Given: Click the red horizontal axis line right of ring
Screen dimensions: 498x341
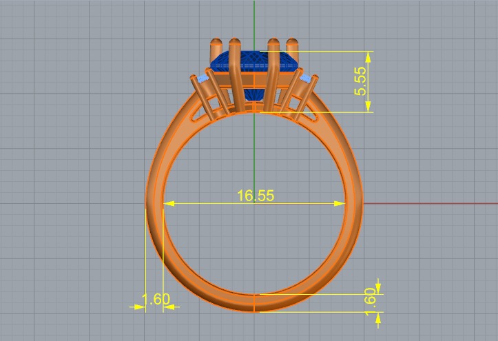Looking at the screenshot, I should 430,203.
